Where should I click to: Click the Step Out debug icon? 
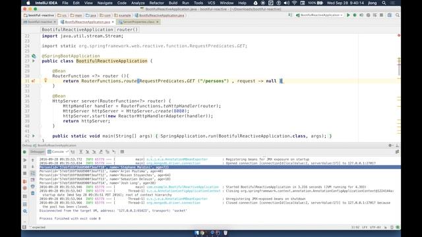(x=101, y=152)
